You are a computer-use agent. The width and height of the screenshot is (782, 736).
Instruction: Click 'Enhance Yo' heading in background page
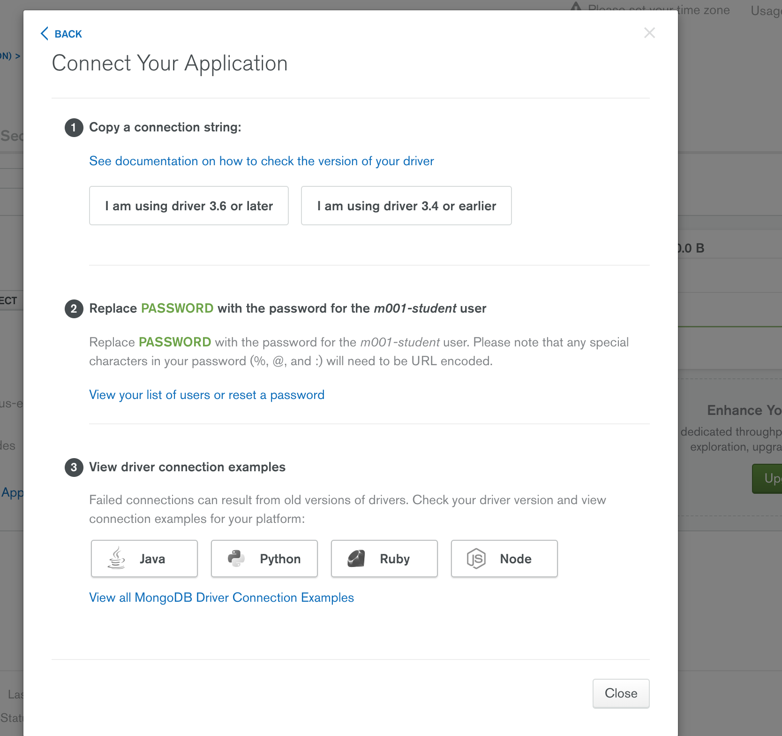(744, 410)
